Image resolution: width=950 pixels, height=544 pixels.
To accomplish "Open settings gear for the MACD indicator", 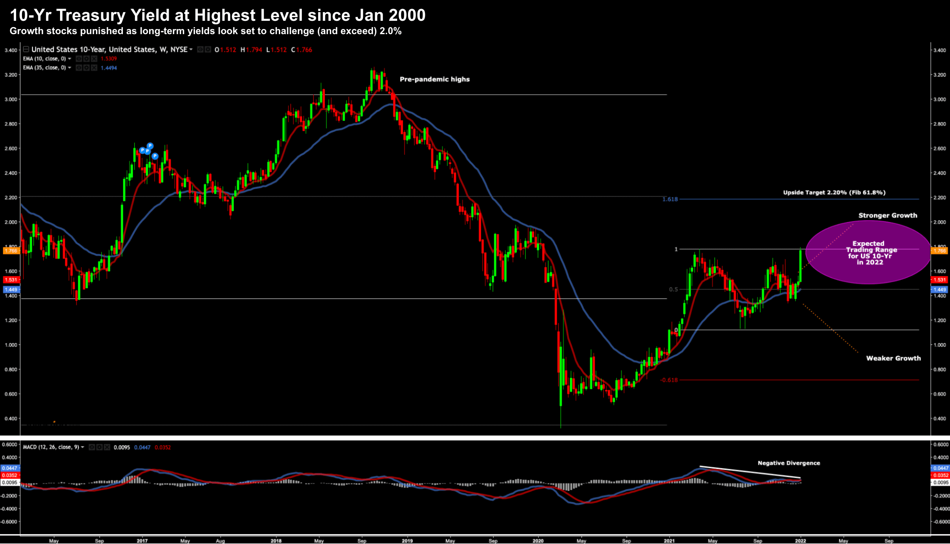I will 99,447.
